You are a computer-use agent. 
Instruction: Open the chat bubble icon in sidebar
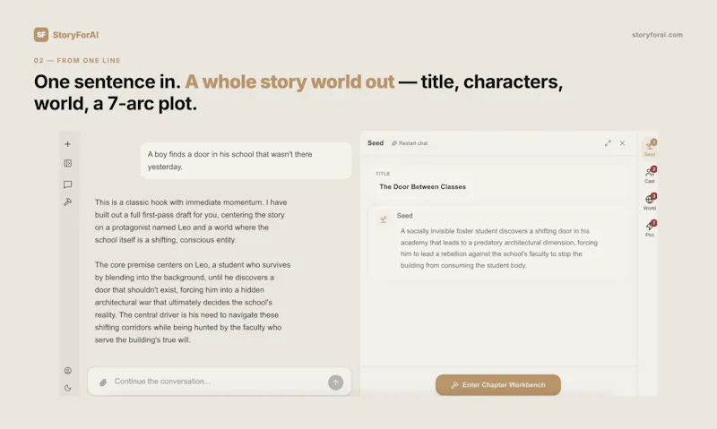tap(68, 184)
